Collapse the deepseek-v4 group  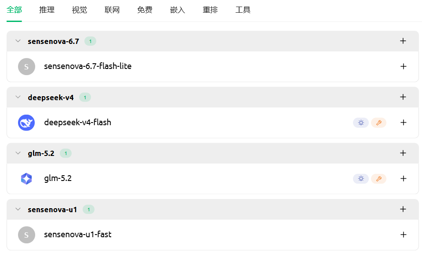click(18, 97)
